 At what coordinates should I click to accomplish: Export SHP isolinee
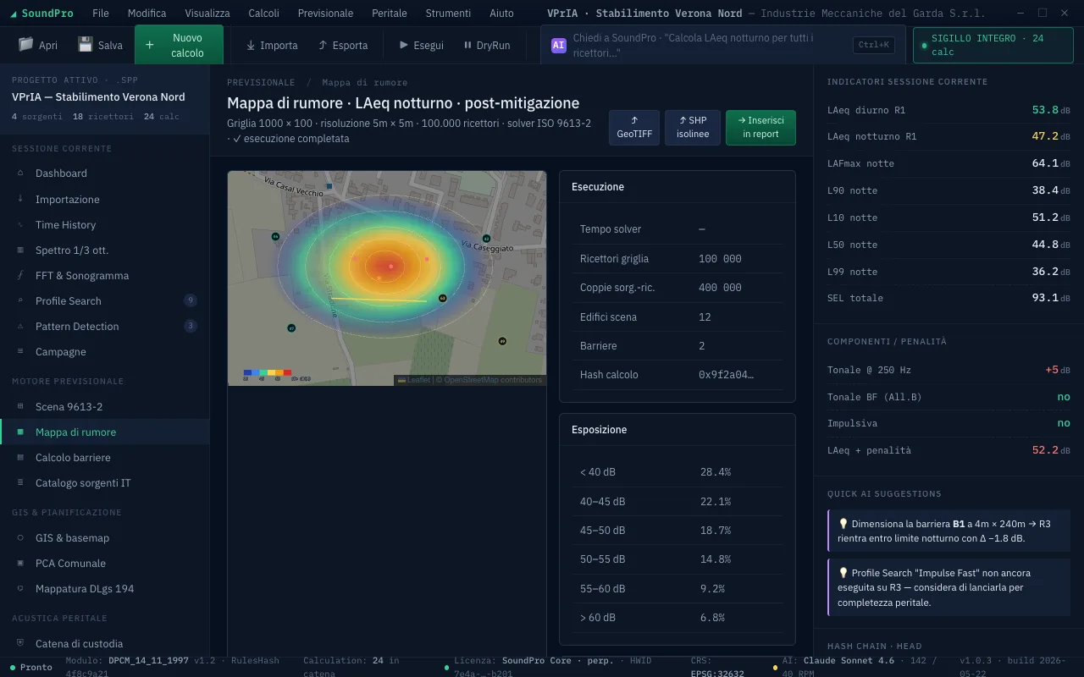693,127
